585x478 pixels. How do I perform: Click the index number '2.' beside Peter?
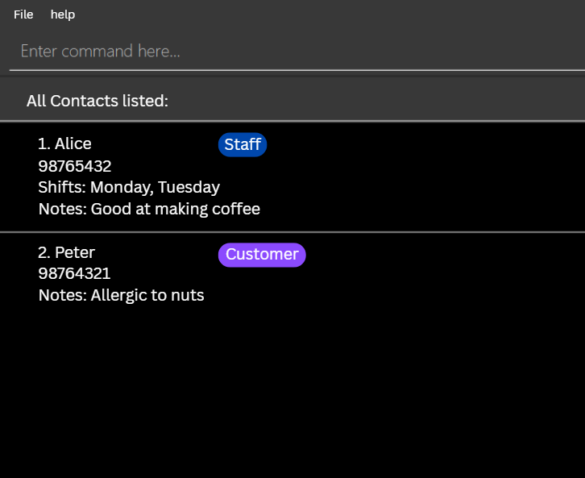point(44,253)
